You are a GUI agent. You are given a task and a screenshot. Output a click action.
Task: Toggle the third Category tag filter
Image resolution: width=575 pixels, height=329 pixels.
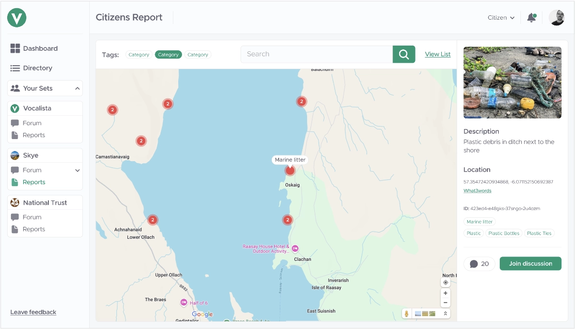tap(198, 55)
